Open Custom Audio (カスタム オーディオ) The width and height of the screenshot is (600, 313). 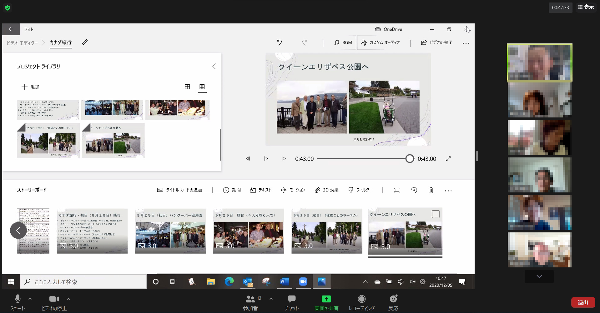[381, 42]
